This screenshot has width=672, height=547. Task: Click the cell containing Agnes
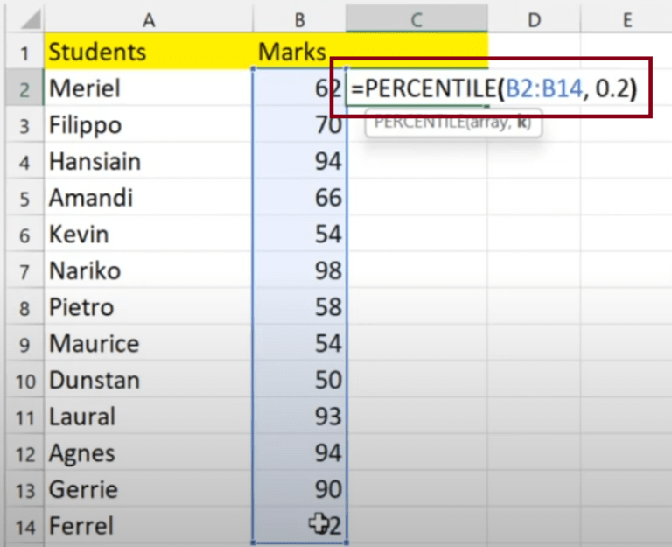(x=148, y=452)
